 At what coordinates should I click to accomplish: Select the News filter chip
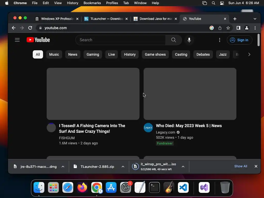pyautogui.click(x=73, y=54)
